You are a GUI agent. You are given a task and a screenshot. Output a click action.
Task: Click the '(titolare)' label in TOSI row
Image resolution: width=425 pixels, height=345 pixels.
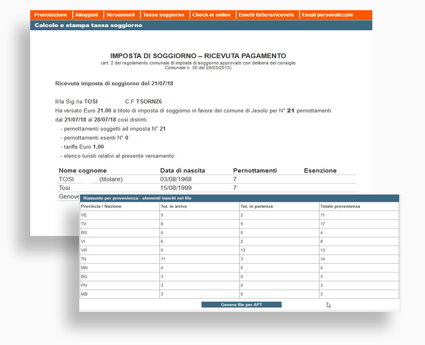(111, 180)
